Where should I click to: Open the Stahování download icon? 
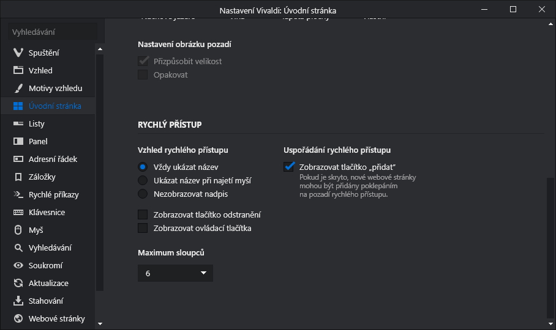point(18,301)
